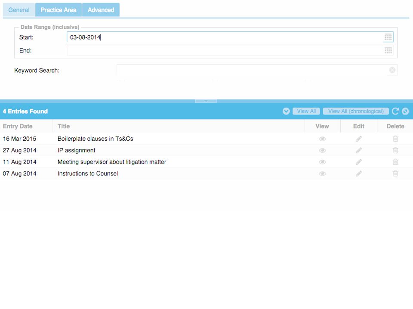This screenshot has height=309, width=413.
Task: Click the refresh results icon
Action: (x=395, y=111)
